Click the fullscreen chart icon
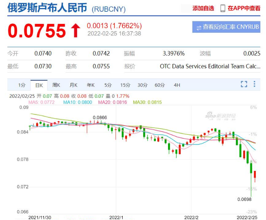Viewport: 266px width, 220px height. click(x=244, y=84)
